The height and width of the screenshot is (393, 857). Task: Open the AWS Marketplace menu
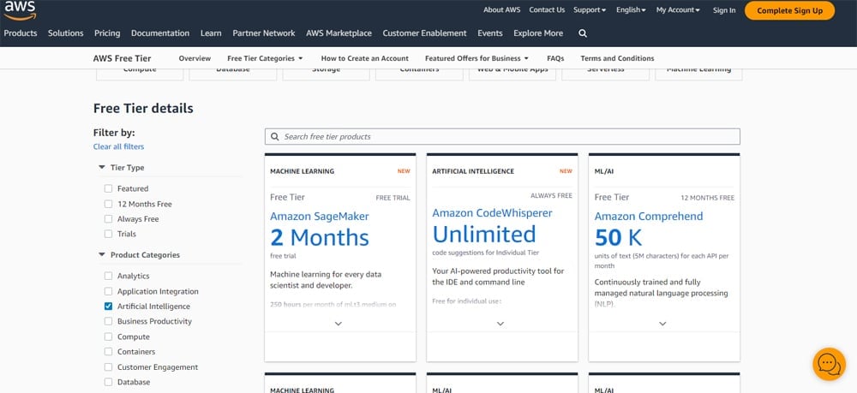(339, 33)
